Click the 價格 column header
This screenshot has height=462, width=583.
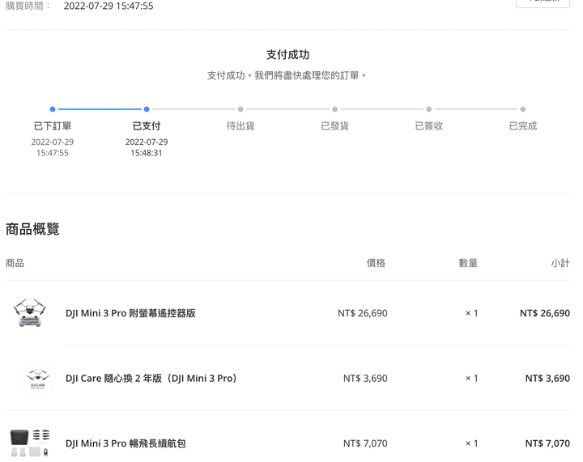coord(376,263)
